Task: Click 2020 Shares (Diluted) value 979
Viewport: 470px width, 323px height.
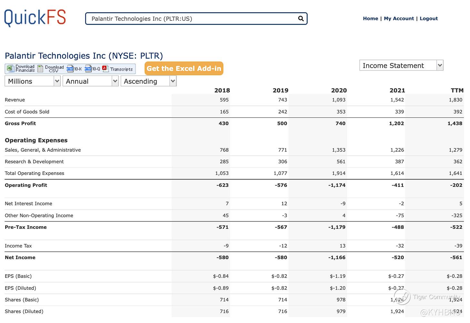Action: (341, 311)
